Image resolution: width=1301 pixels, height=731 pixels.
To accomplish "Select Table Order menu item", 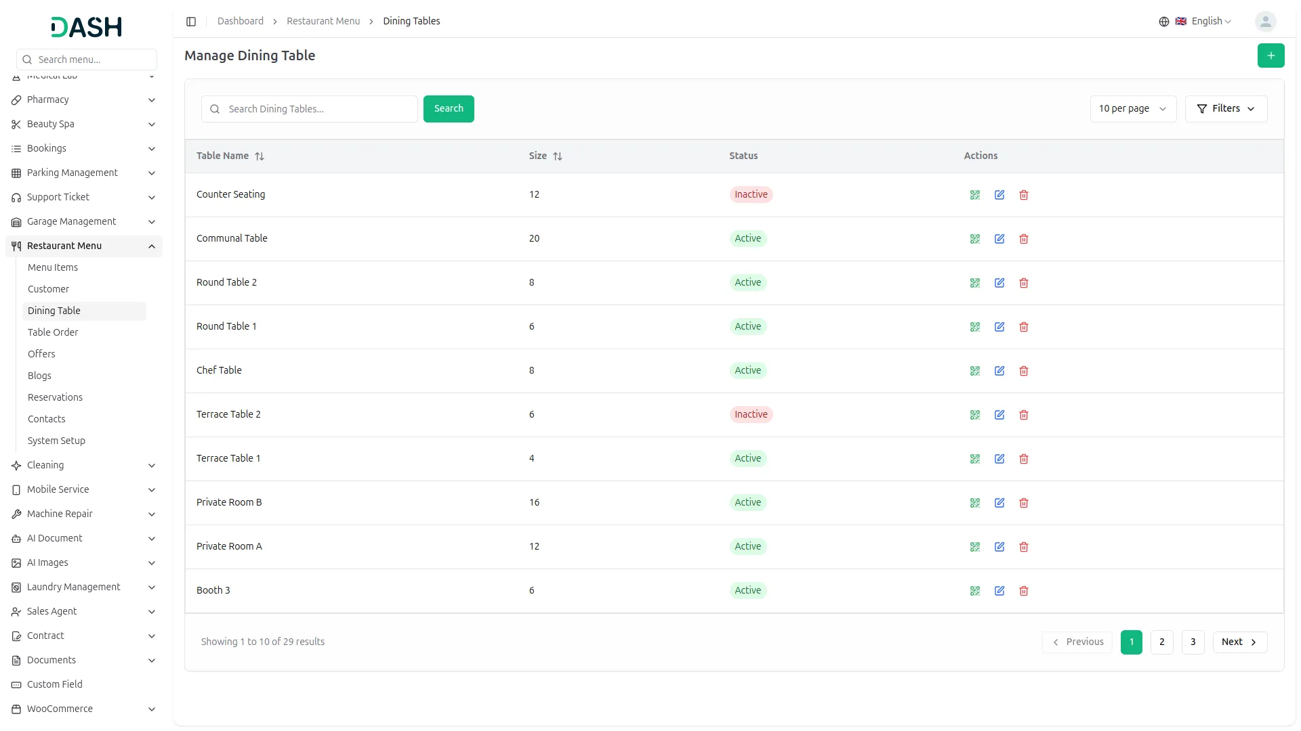I will click(53, 332).
